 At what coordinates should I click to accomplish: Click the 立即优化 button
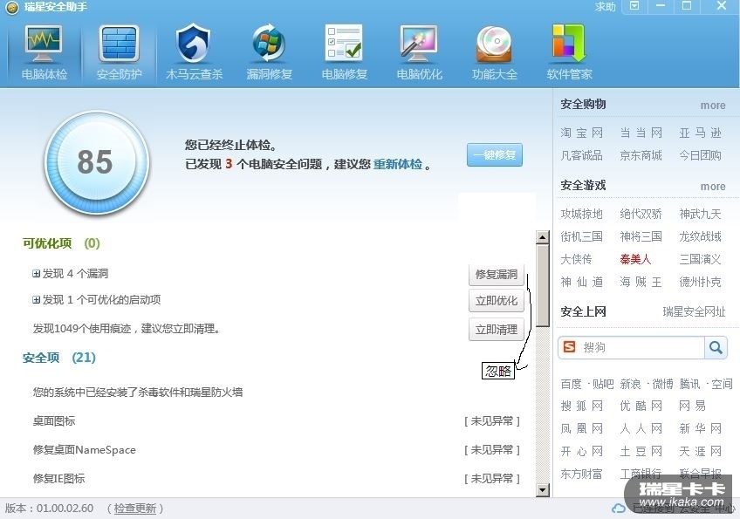[x=497, y=301]
